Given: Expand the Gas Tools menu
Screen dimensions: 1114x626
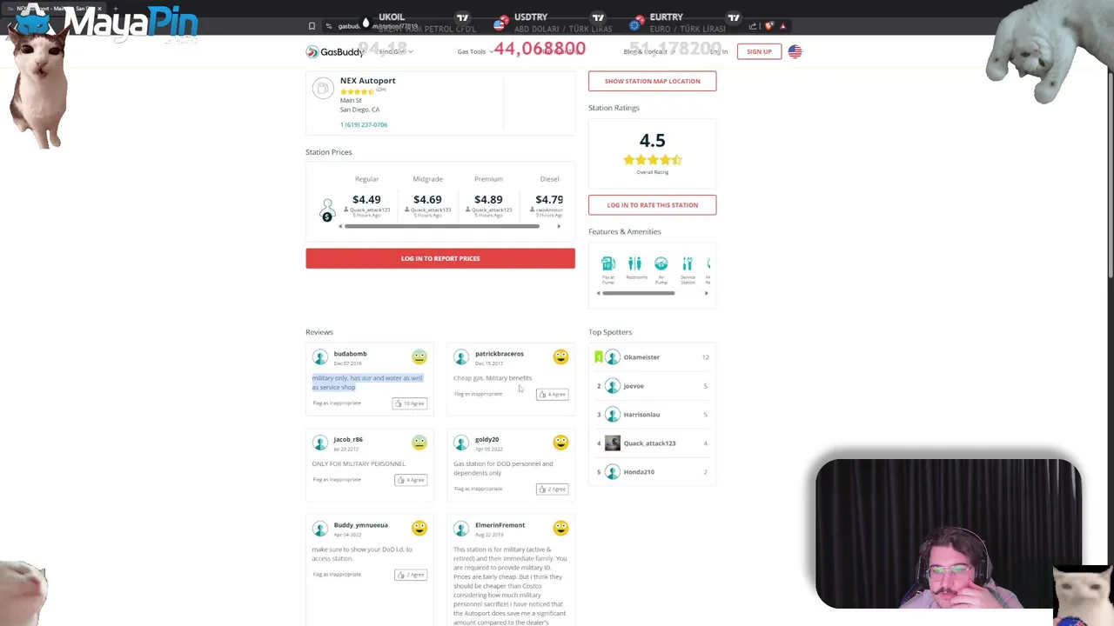Looking at the screenshot, I should point(475,51).
